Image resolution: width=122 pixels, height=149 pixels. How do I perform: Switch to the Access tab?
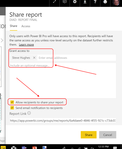tap(26, 26)
